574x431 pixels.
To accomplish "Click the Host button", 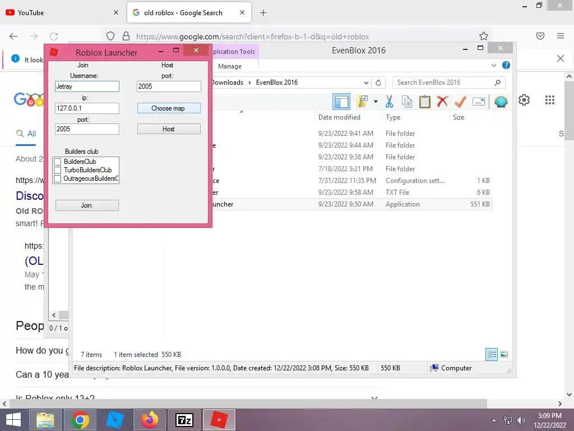I will (x=169, y=129).
